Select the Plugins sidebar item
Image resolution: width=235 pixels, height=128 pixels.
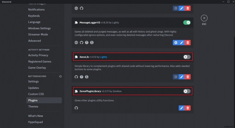pyautogui.click(x=44, y=100)
